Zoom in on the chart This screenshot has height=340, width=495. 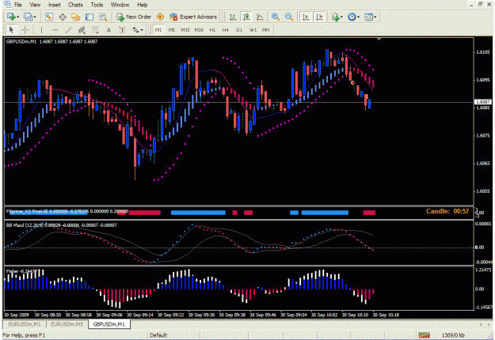coord(276,17)
